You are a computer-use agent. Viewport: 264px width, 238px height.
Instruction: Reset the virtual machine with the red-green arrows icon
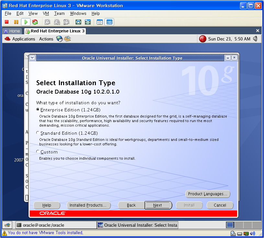point(35,22)
